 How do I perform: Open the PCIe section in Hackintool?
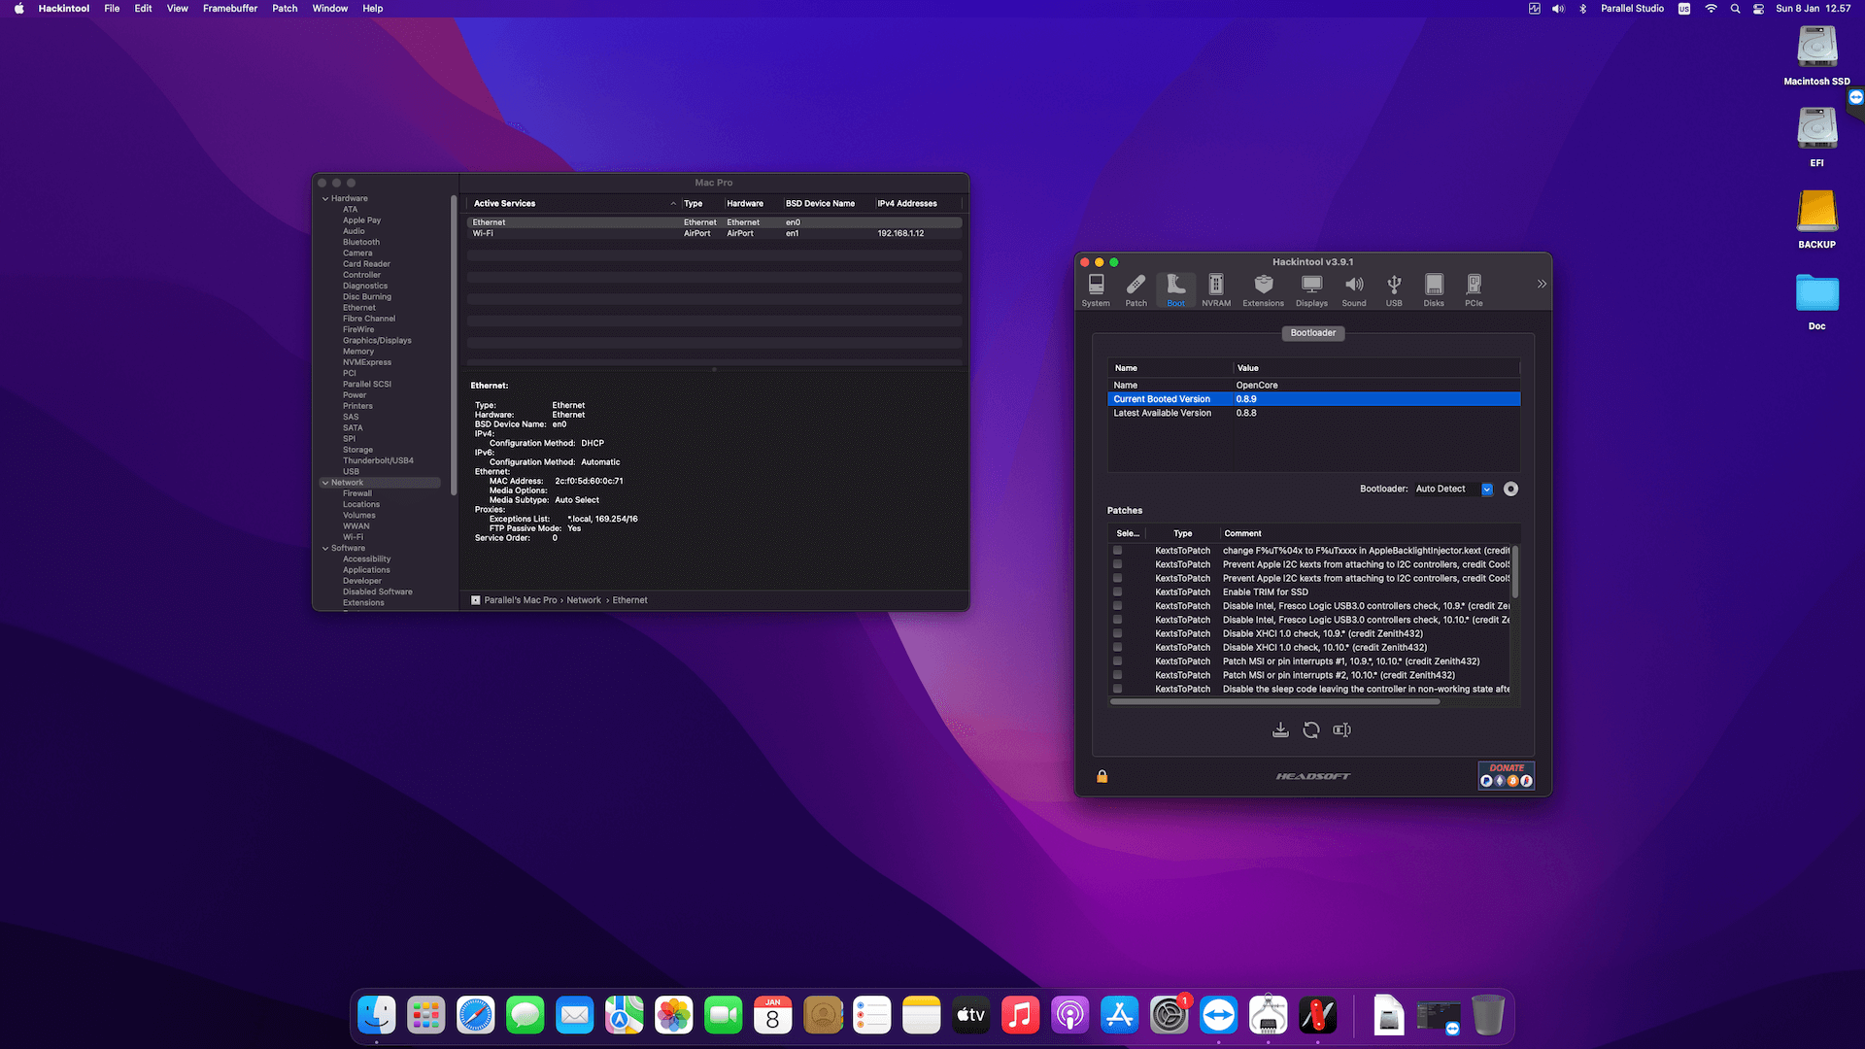pos(1474,289)
